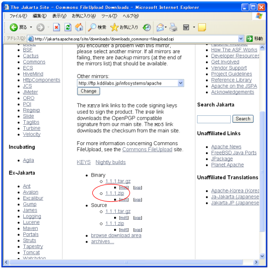Image resolution: width=268 pixels, height=268 pixels.
Task: Click the Windows flag logo
Action: click(x=259, y=16)
